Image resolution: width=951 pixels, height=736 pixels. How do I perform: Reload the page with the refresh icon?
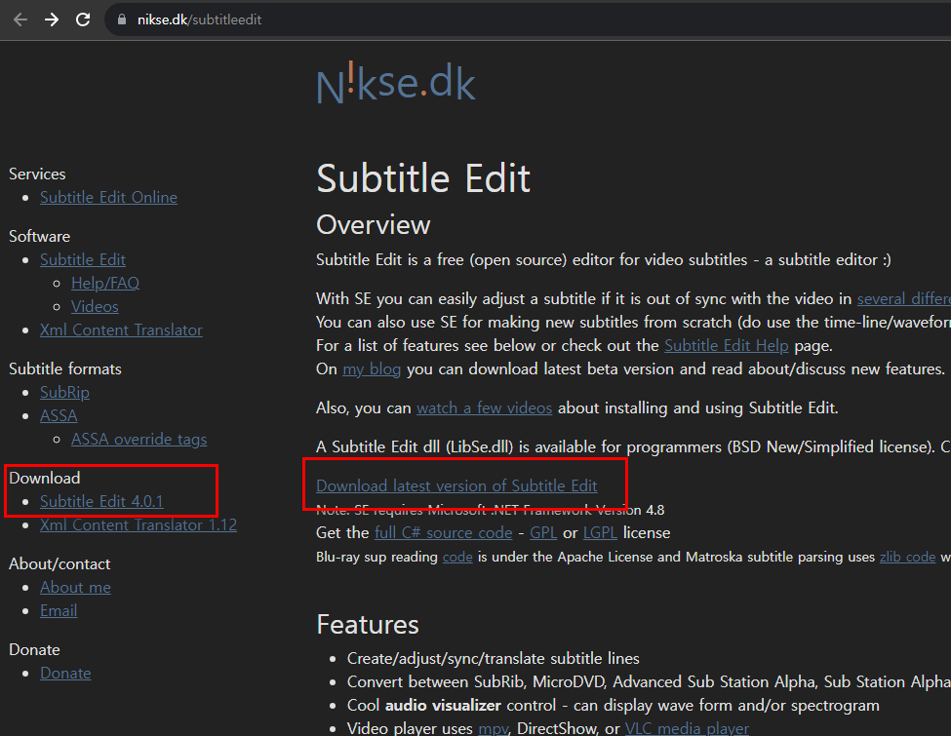(83, 19)
